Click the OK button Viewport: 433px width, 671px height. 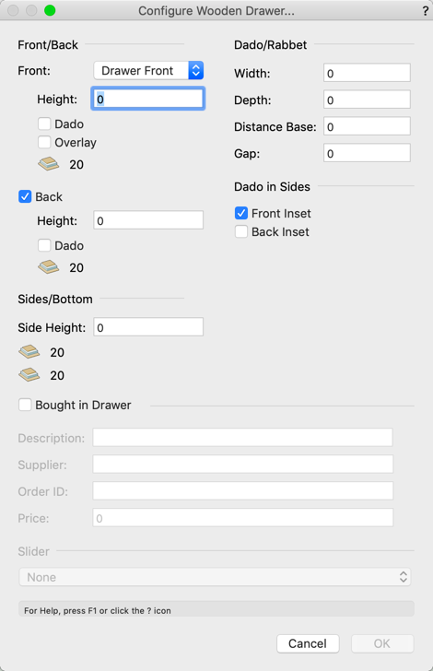pyautogui.click(x=382, y=643)
